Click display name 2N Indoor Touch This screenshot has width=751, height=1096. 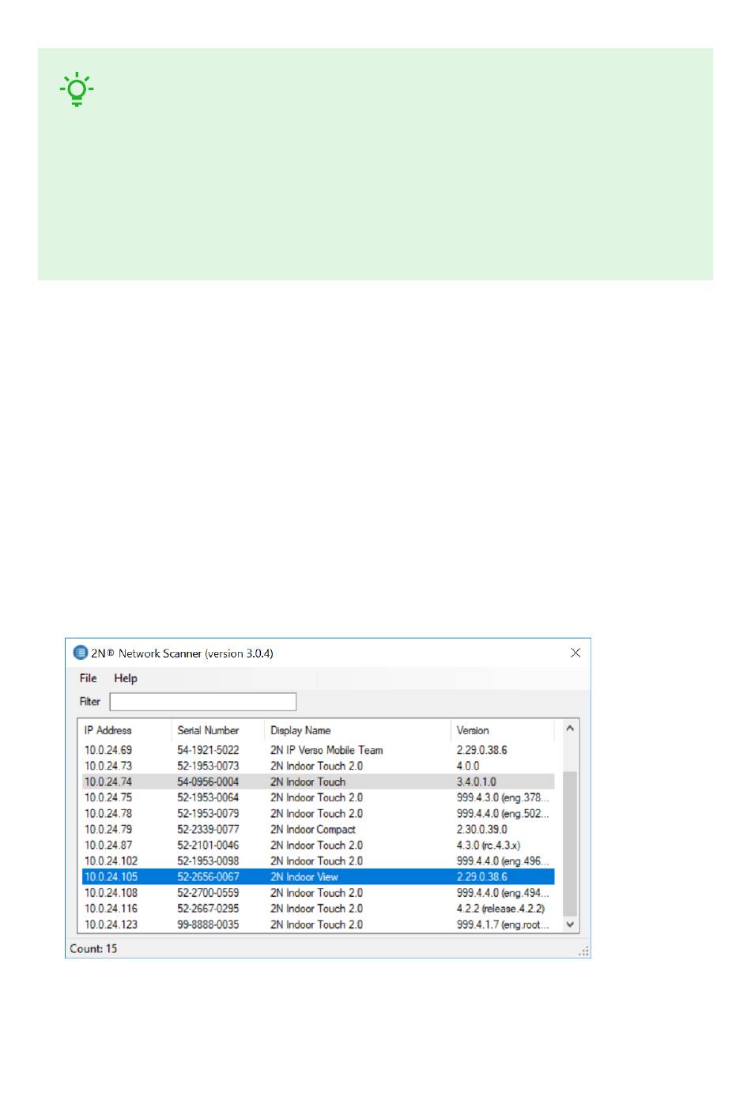308,782
